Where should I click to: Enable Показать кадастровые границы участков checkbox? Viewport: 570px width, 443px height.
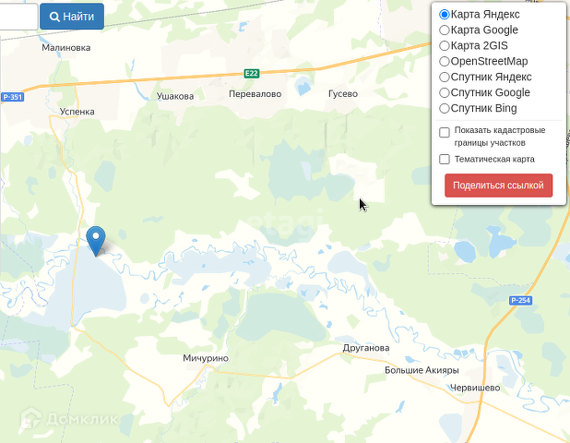point(445,132)
